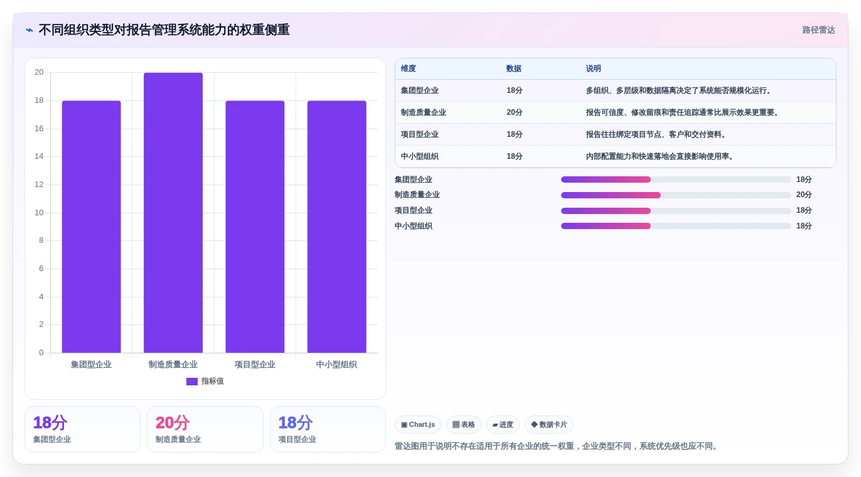Open the 18分 集团型企业 data card
The width and height of the screenshot is (861, 477).
coord(82,429)
